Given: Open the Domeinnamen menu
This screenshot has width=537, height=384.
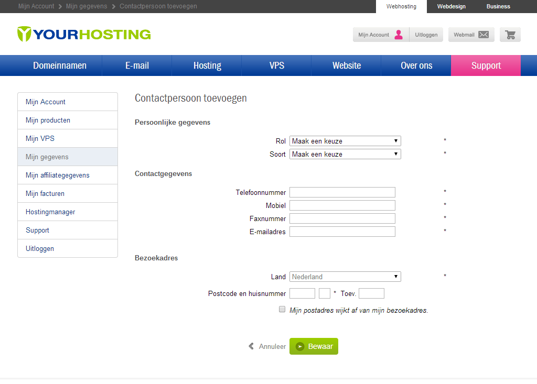Looking at the screenshot, I should 60,65.
